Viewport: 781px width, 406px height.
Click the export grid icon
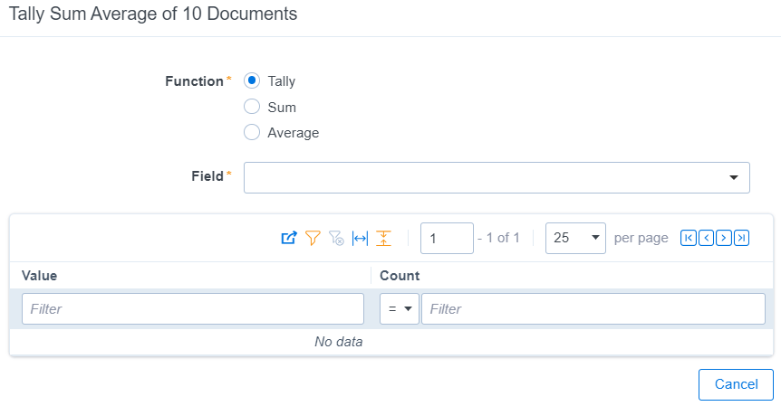pyautogui.click(x=289, y=238)
